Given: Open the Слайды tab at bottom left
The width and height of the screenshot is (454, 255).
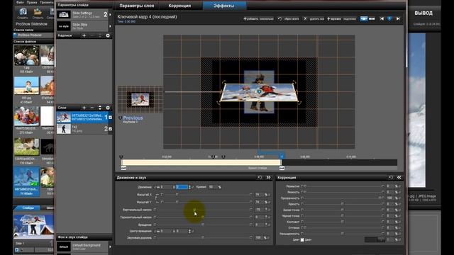Looking at the screenshot, I should (28, 208).
